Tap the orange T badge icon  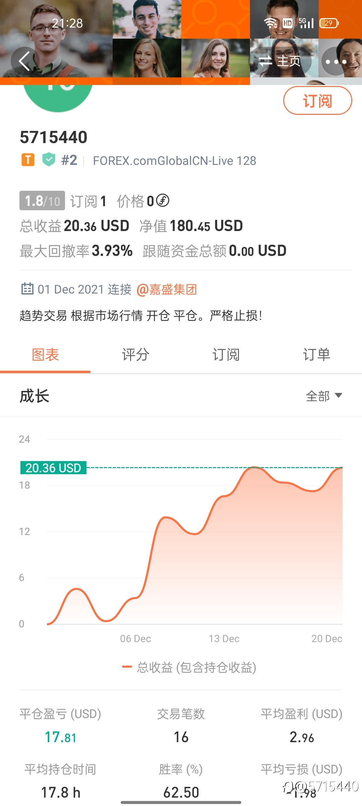28,160
